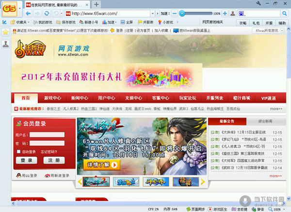Click the browser Forward arrow button
The image size is (291, 212).
click(37, 14)
